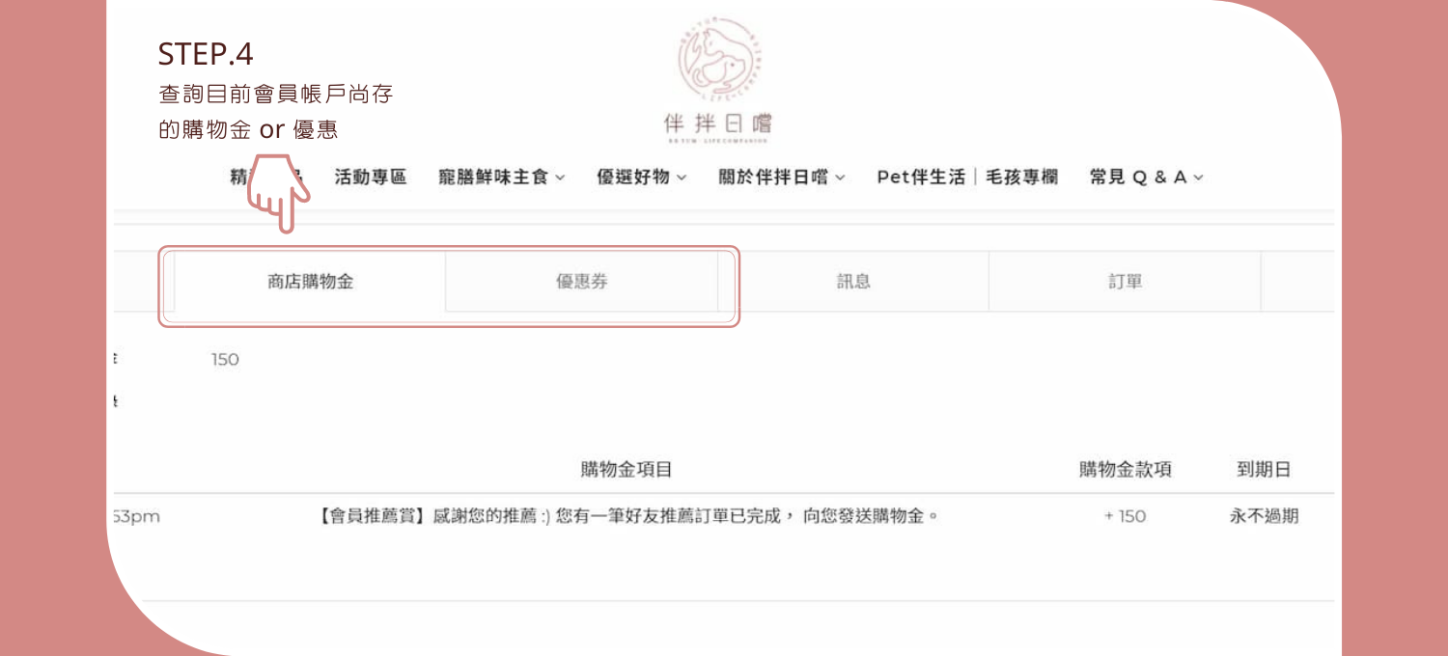Click the 150 credit balance value
The width and height of the screenshot is (1448, 656).
pyautogui.click(x=225, y=360)
